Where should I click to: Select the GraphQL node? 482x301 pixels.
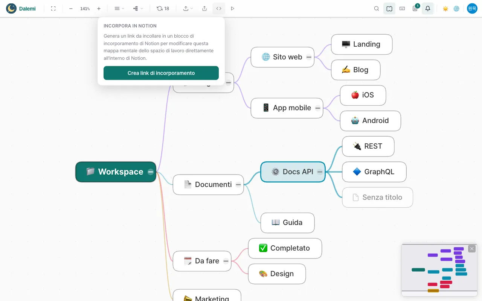(x=374, y=172)
